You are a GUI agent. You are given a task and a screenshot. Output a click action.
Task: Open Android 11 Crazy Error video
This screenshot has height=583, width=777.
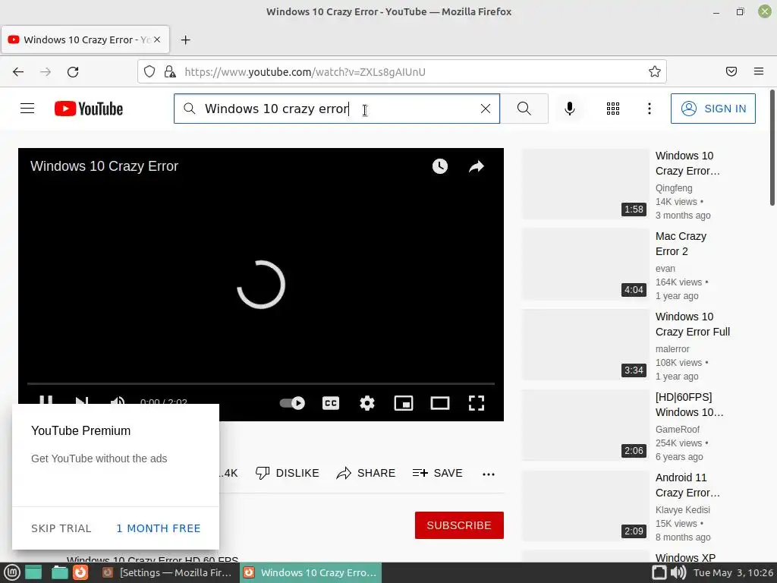(x=687, y=485)
